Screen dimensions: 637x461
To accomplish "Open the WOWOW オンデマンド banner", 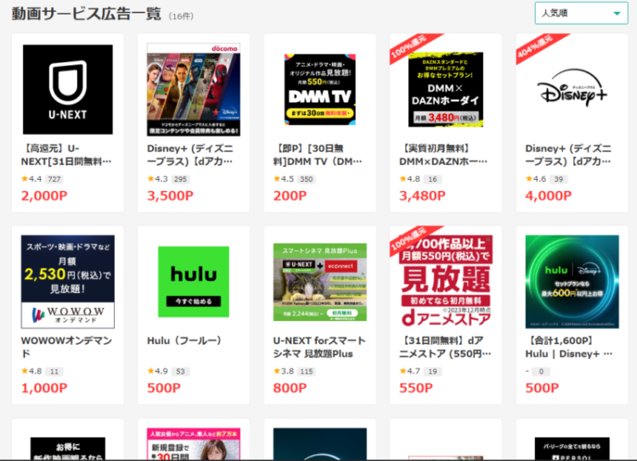I will point(68,282).
